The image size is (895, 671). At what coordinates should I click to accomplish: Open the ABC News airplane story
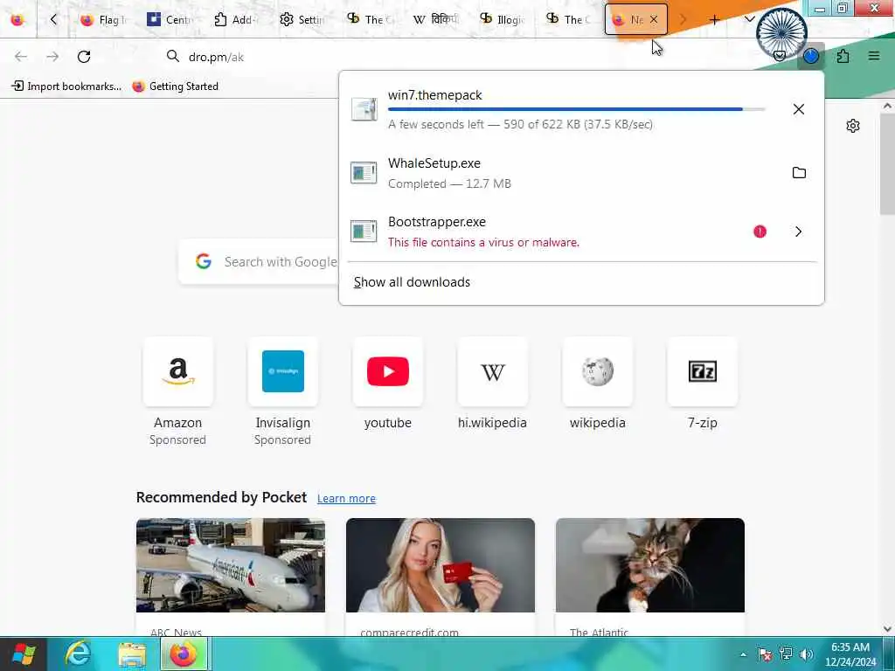[231, 577]
